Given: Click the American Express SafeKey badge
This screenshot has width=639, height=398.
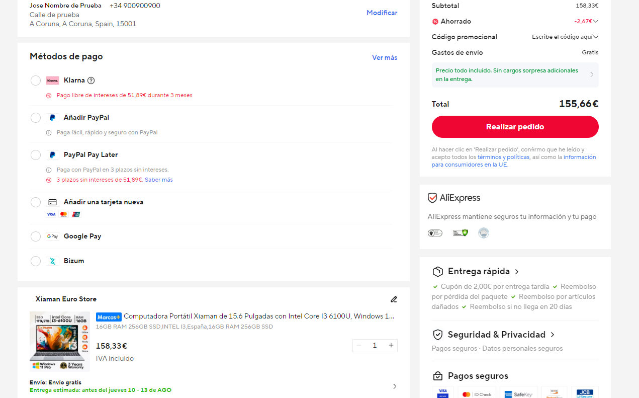Looking at the screenshot, I should pyautogui.click(x=519, y=392).
